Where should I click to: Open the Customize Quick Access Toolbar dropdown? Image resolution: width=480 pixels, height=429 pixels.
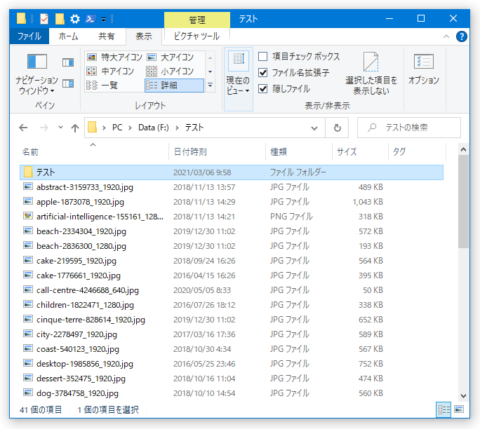pyautogui.click(x=103, y=20)
